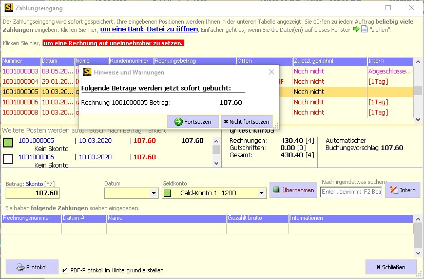Expand the Geldkonto combo box
The height and width of the screenshot is (279, 424).
[262, 194]
